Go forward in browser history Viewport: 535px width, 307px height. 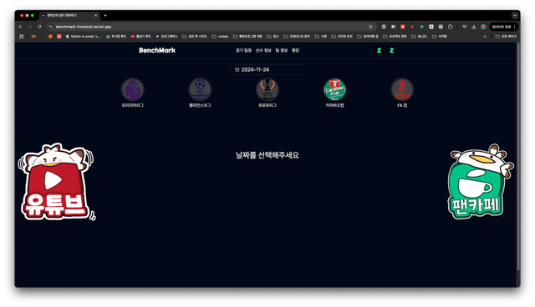30,27
